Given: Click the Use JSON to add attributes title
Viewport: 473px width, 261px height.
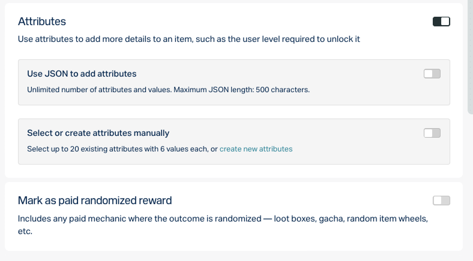Looking at the screenshot, I should click(x=82, y=74).
